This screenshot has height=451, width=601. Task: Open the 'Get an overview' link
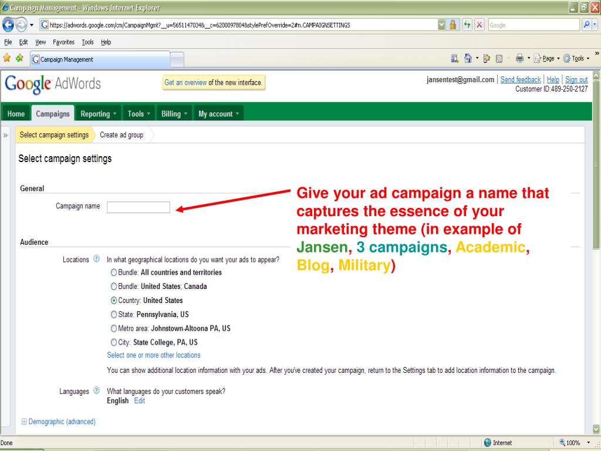(x=185, y=82)
